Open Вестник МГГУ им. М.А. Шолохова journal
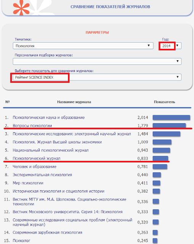The height and width of the screenshot is (244, 194). (70, 202)
